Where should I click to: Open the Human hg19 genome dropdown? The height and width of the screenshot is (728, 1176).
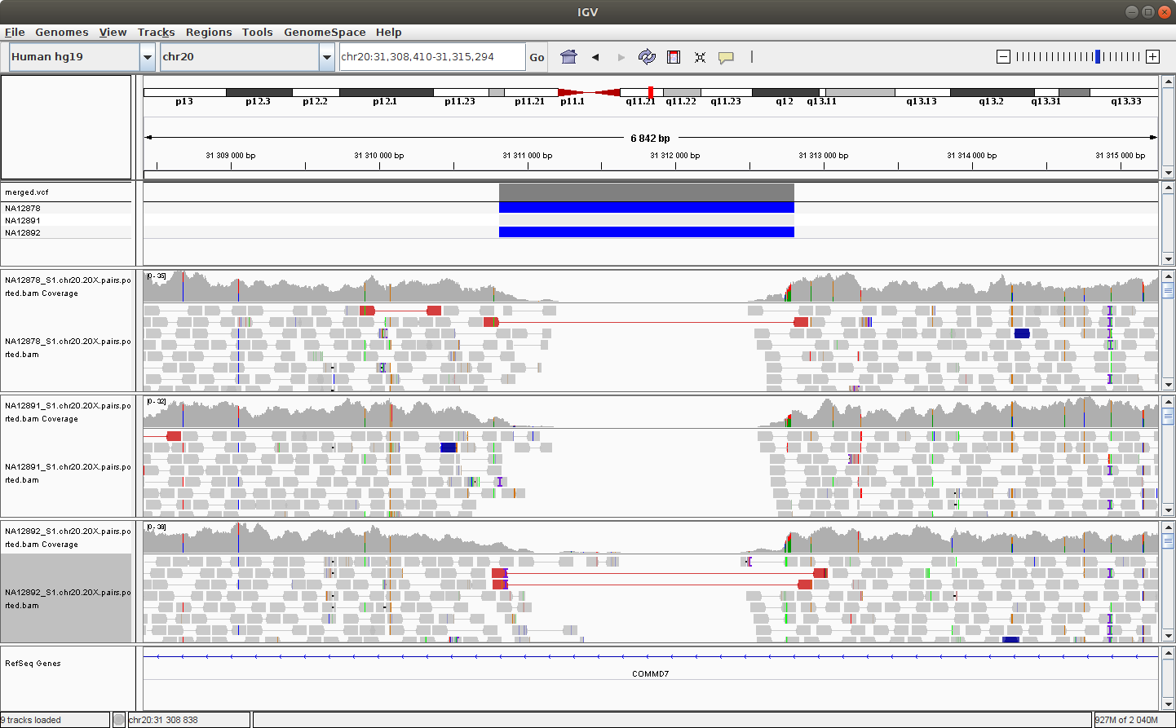click(x=148, y=57)
